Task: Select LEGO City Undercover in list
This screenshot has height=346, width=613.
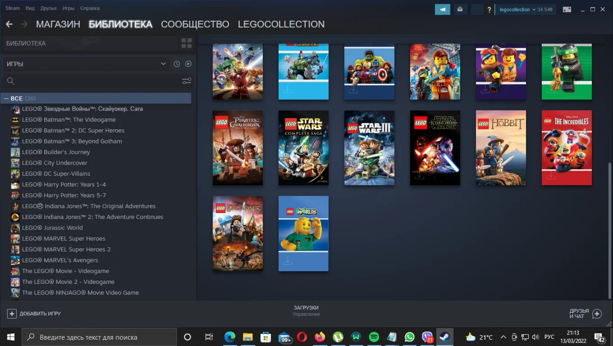Action: click(x=55, y=163)
